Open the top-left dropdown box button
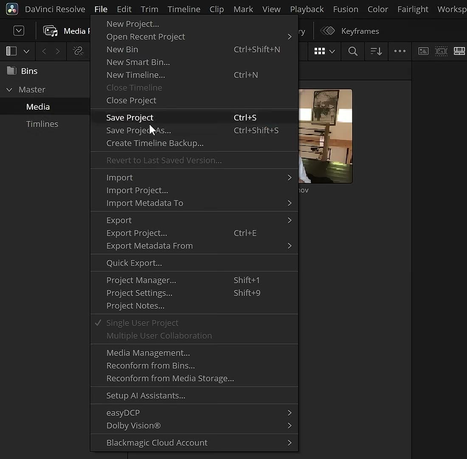467x459 pixels. click(x=19, y=31)
